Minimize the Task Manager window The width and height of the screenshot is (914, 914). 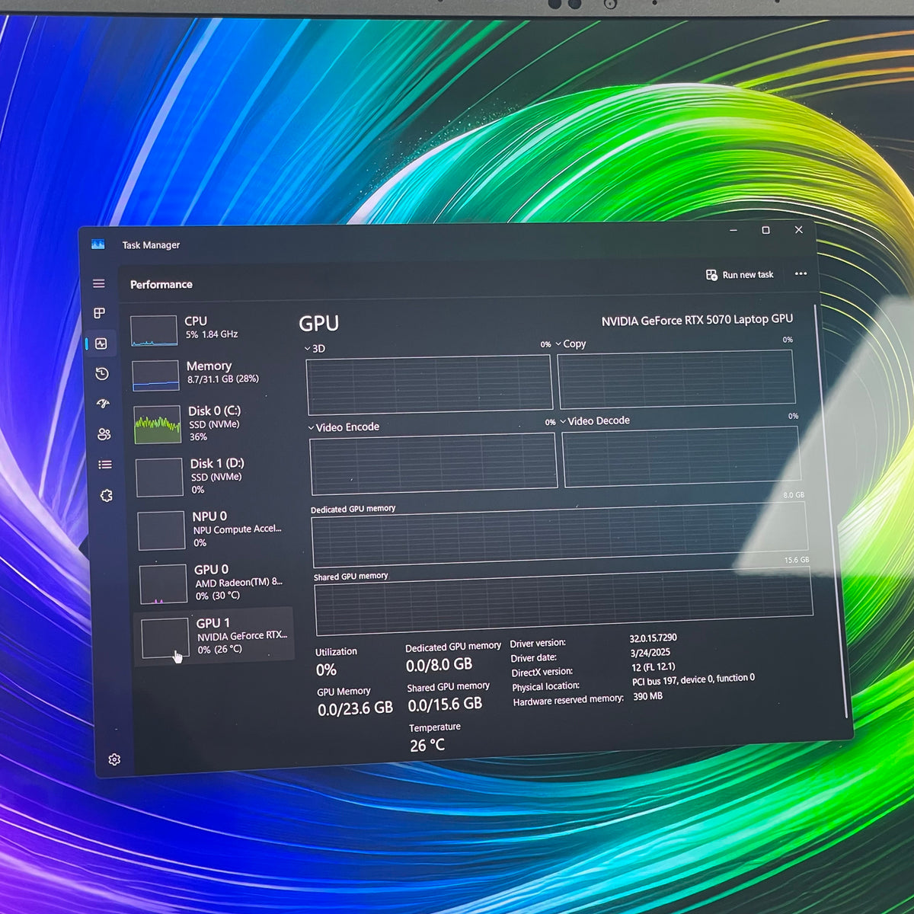(x=733, y=230)
